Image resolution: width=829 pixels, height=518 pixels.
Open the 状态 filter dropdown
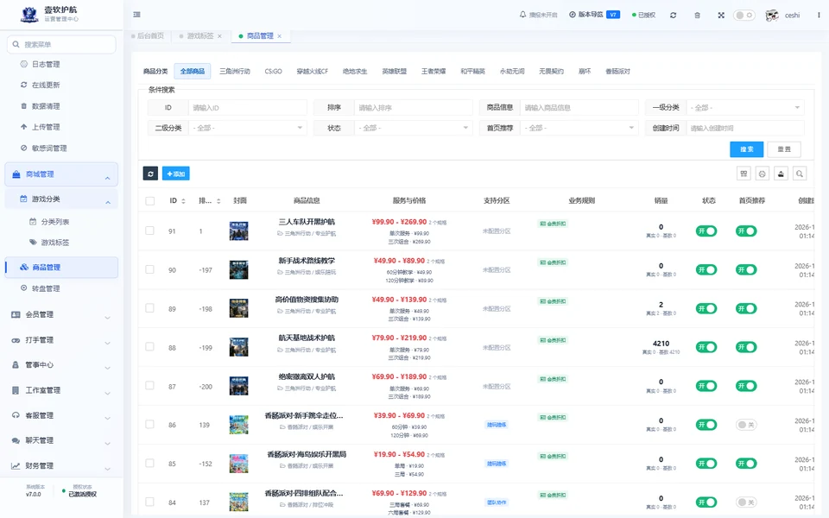click(414, 128)
